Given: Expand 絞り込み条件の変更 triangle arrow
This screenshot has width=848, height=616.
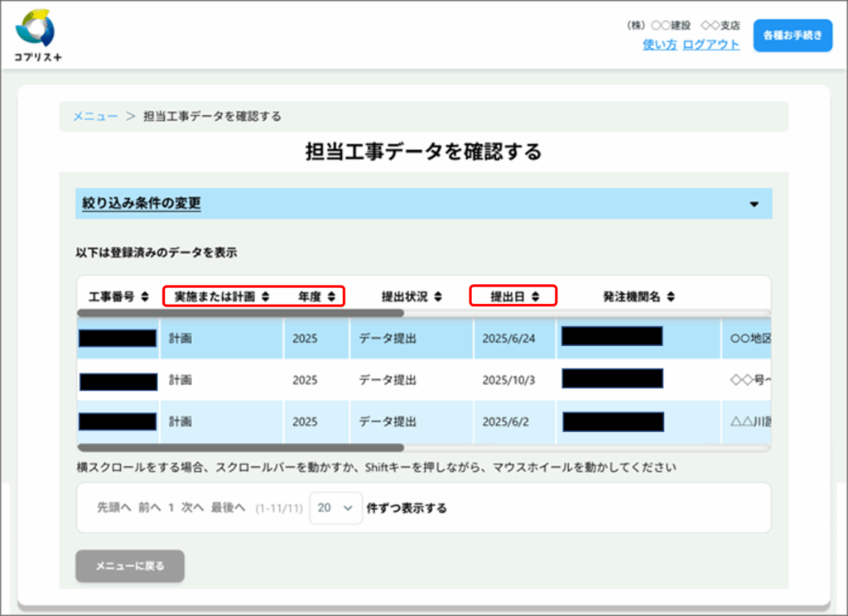Looking at the screenshot, I should (x=754, y=205).
